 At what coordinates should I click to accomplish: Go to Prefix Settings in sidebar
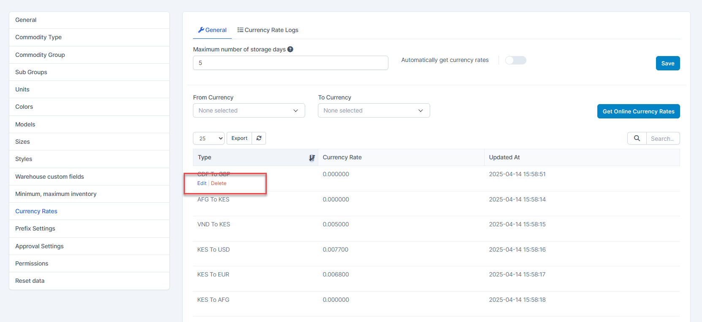coord(35,228)
